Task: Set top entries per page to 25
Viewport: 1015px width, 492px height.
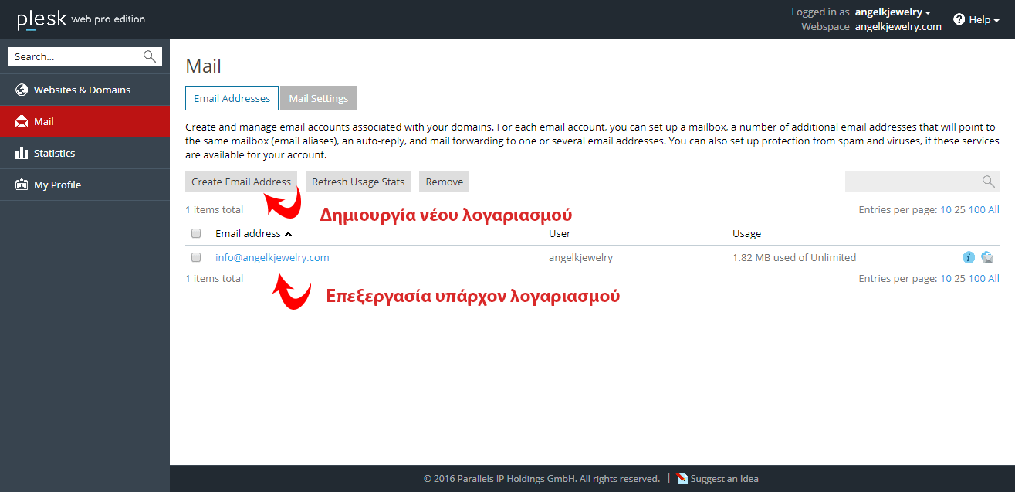Action: [x=959, y=209]
